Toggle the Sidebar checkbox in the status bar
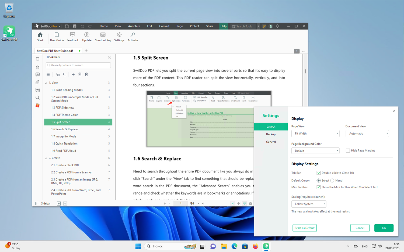 tap(37, 204)
